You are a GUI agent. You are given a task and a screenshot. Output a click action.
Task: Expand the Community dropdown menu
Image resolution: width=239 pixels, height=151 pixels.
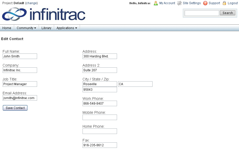(x=26, y=28)
